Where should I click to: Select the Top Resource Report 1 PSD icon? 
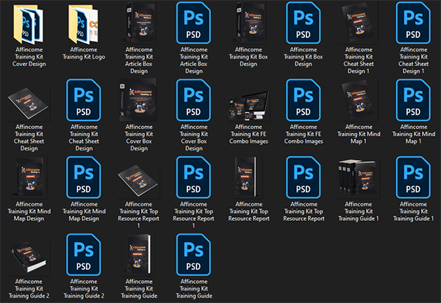coord(193,178)
